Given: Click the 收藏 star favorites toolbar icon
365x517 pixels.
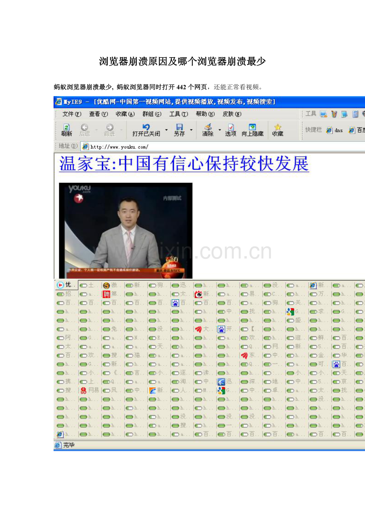Looking at the screenshot, I should click(278, 127).
